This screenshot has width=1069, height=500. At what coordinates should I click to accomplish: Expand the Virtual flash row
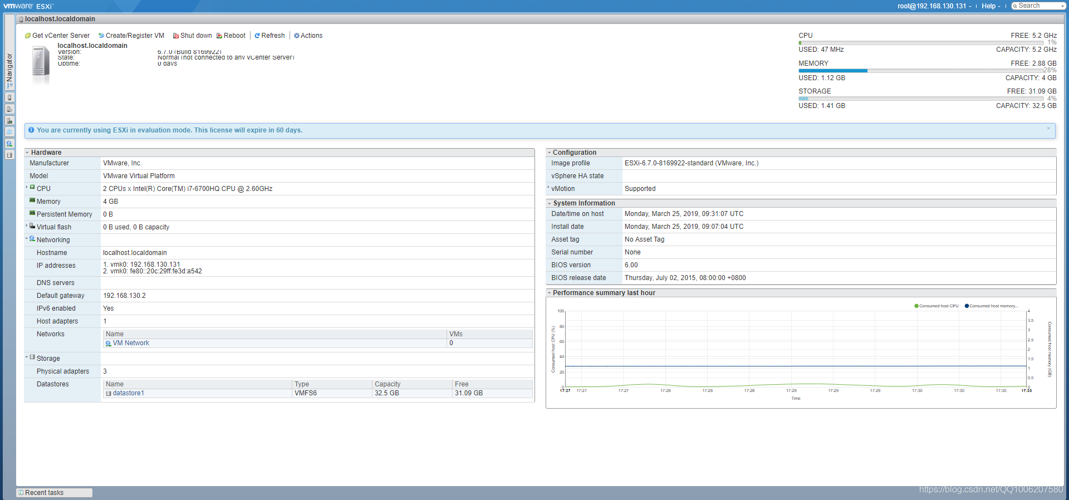click(x=27, y=226)
